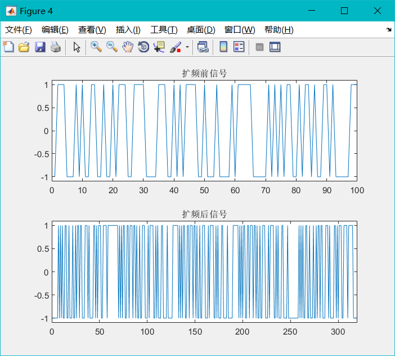
Task: Enable the Pan hand tool
Action: pos(128,47)
